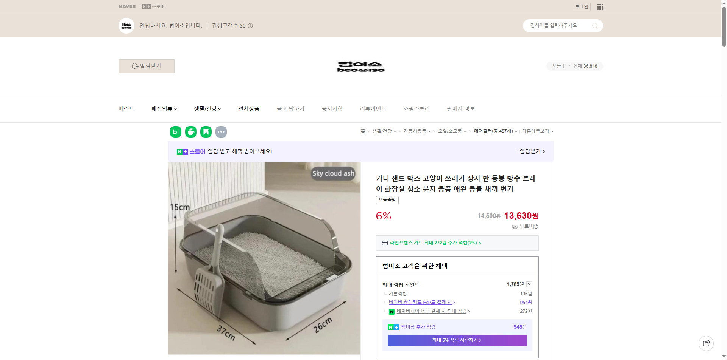
Task: Click the share icon at bottom right
Action: (x=706, y=343)
